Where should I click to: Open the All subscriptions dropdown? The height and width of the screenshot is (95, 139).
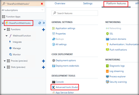pyautogui.click(x=23, y=10)
